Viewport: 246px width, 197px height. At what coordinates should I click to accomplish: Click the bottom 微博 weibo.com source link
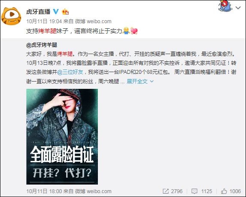pyautogui.click(x=93, y=191)
